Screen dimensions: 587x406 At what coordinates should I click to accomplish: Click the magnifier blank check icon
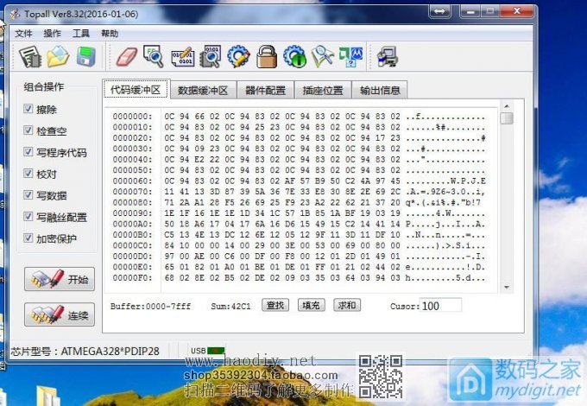pos(154,57)
